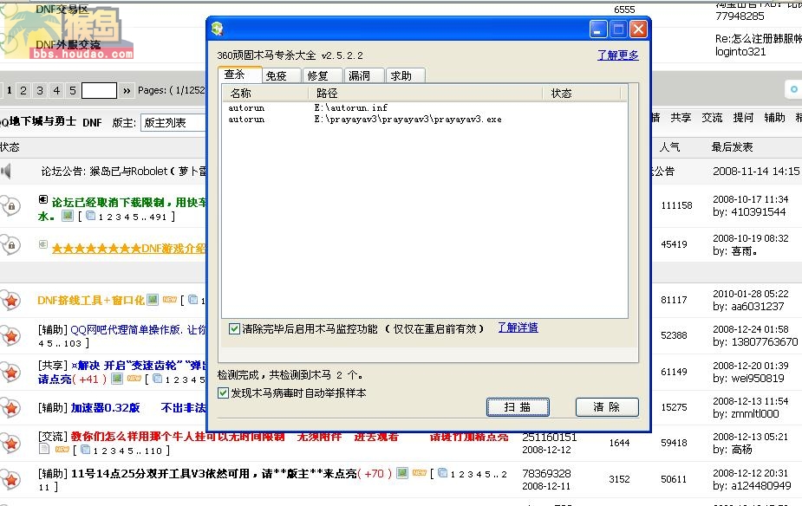Open the 辅助 category filter on the forum
This screenshot has width=802, height=506.
tap(774, 118)
